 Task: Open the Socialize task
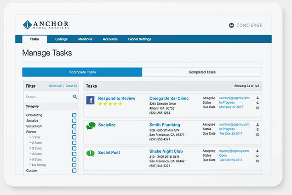pos(107,125)
